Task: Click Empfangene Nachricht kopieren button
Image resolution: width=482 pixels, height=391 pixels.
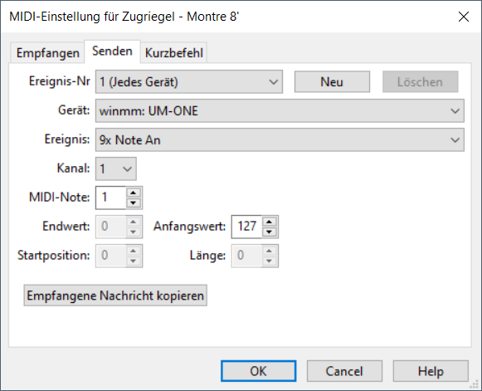Action: pos(115,296)
